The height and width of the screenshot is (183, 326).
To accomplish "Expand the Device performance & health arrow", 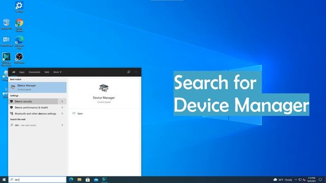I will pos(62,107).
